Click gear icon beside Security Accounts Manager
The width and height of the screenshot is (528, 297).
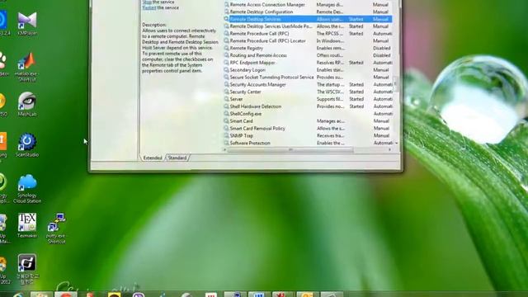[227, 84]
